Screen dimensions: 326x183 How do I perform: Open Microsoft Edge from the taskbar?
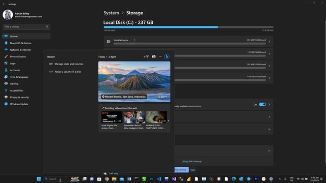(234, 179)
